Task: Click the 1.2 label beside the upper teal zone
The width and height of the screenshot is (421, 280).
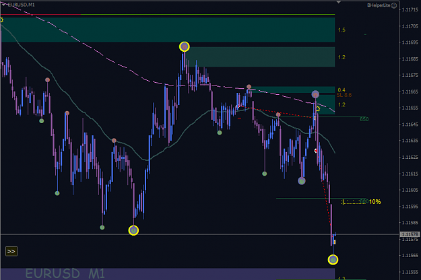Action: [x=342, y=57]
